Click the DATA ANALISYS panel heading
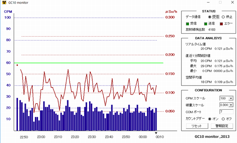Screen dimensions: 237x143 point(208,38)
